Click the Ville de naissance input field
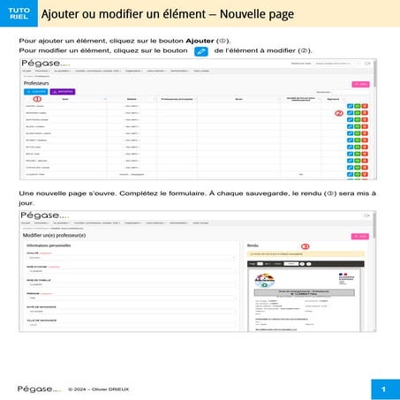This screenshot has height=400, width=400. tap(132, 325)
